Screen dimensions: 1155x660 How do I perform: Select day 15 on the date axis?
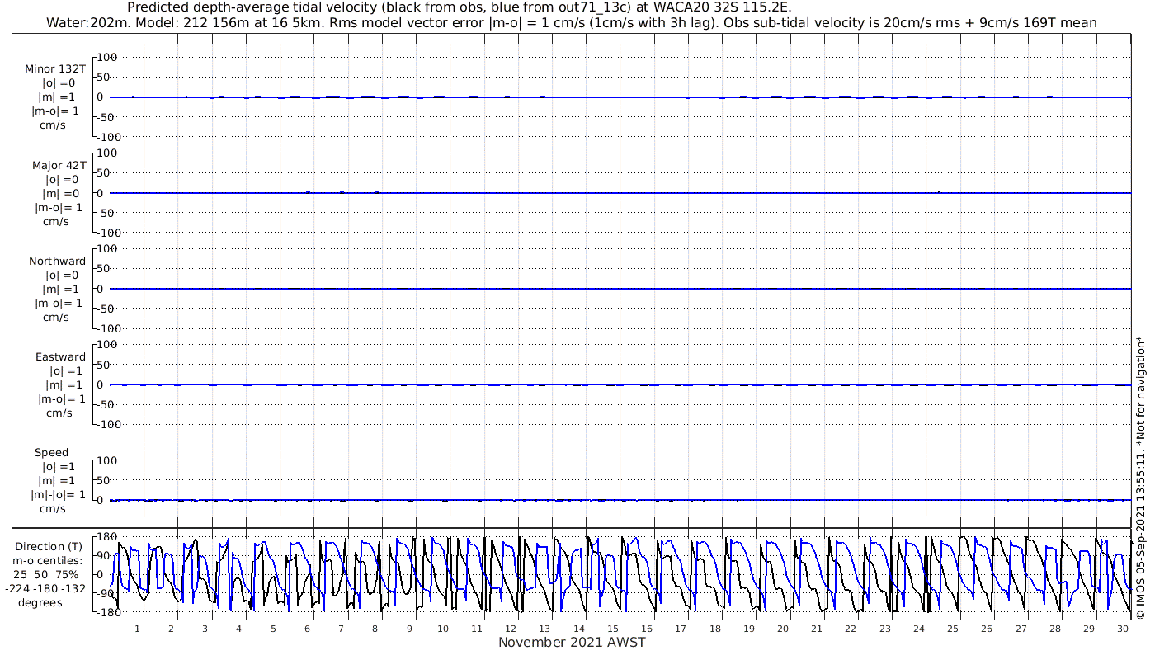[x=613, y=629]
